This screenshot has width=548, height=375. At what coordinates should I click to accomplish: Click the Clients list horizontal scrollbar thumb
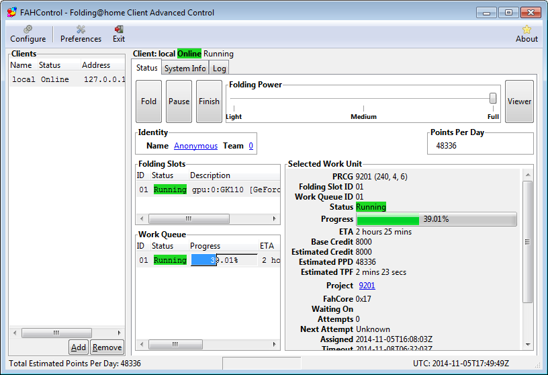point(56,333)
